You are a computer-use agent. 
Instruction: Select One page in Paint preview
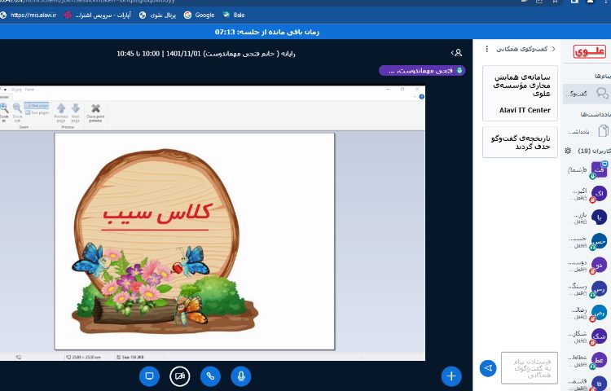click(37, 106)
